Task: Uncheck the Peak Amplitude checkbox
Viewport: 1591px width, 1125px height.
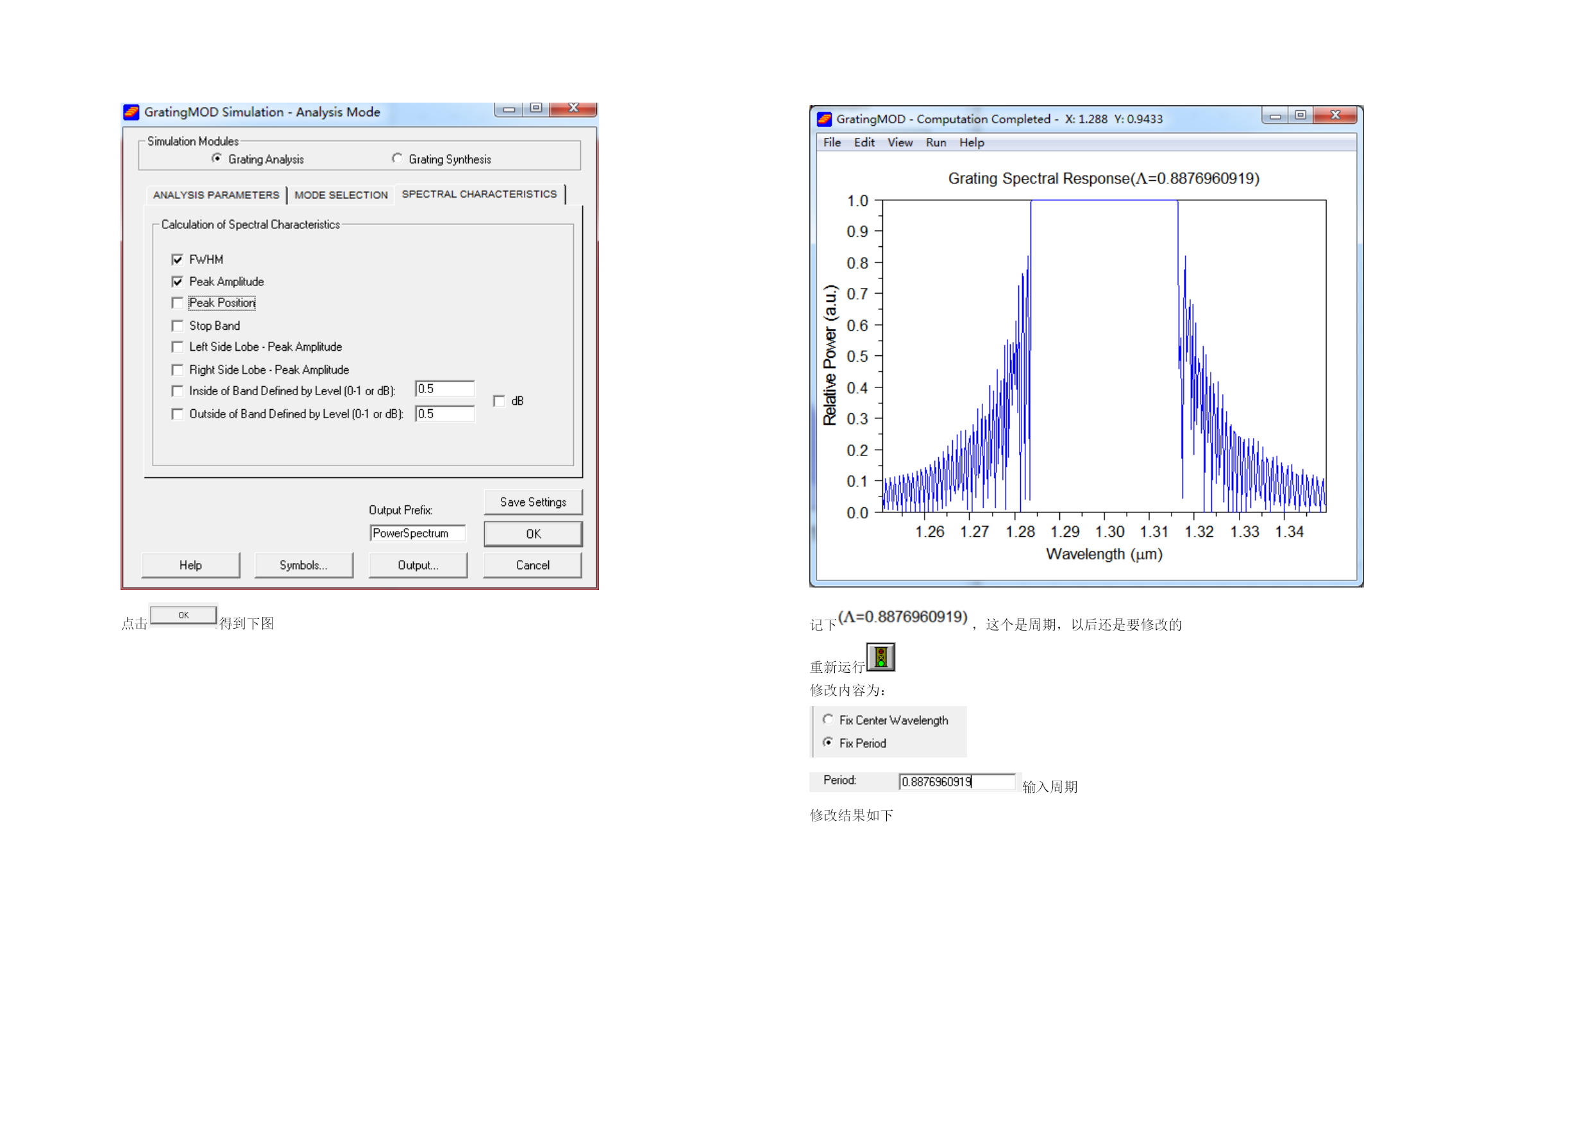Action: coord(178,282)
